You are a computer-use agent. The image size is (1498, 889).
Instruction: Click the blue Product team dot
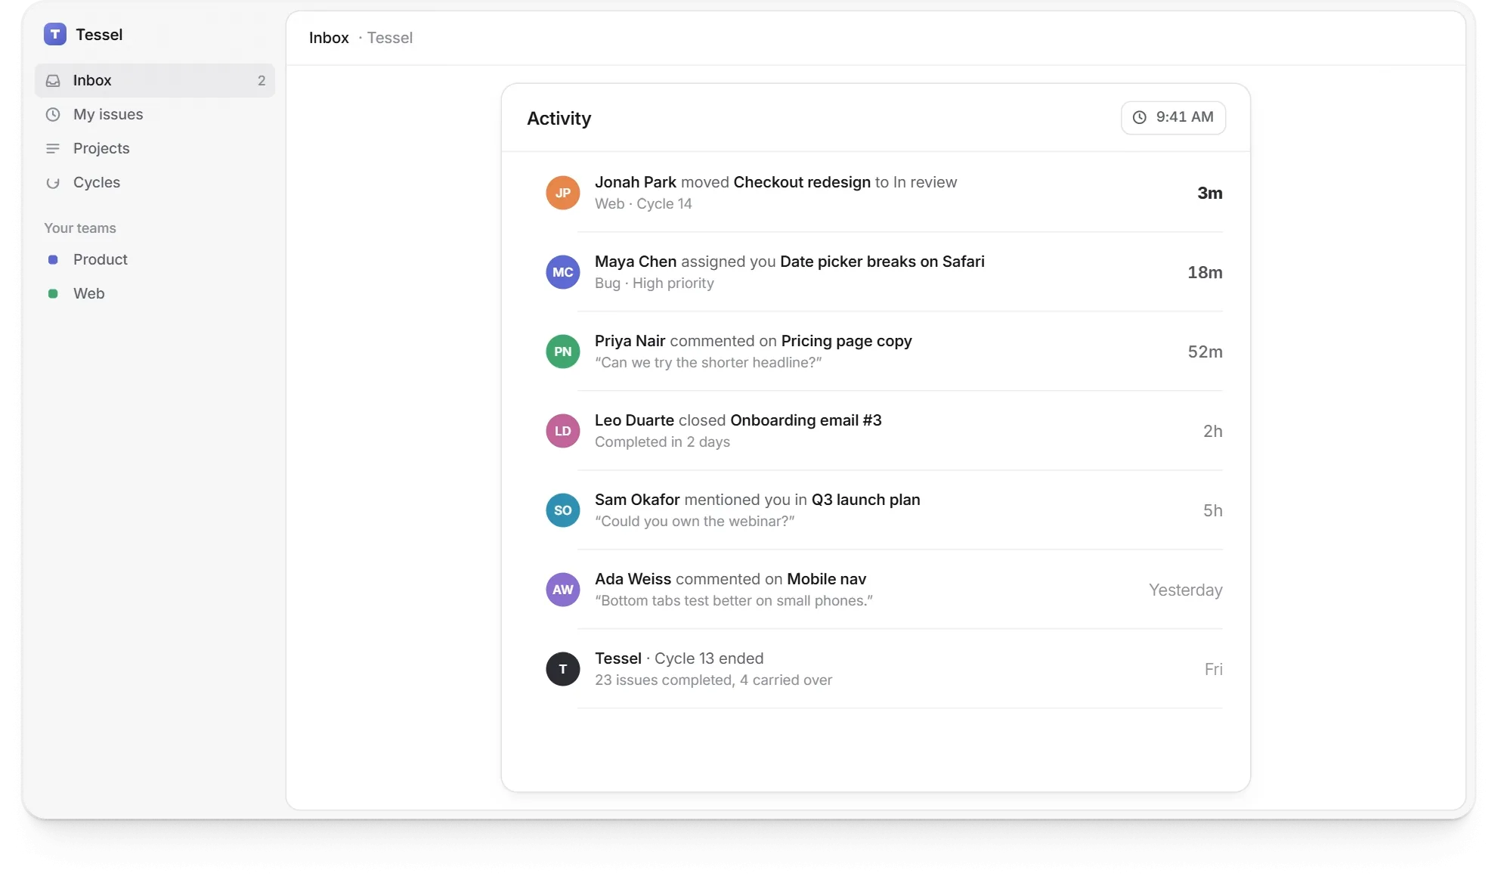click(53, 259)
